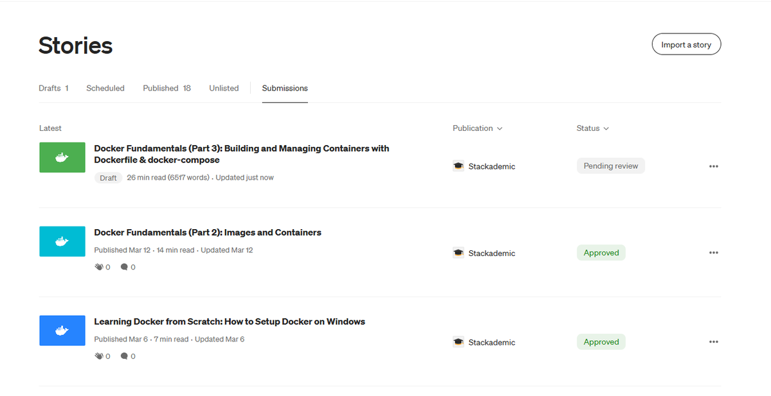Click Approved badge for Learning Docker from Scratch
The image size is (771, 396).
[601, 342]
